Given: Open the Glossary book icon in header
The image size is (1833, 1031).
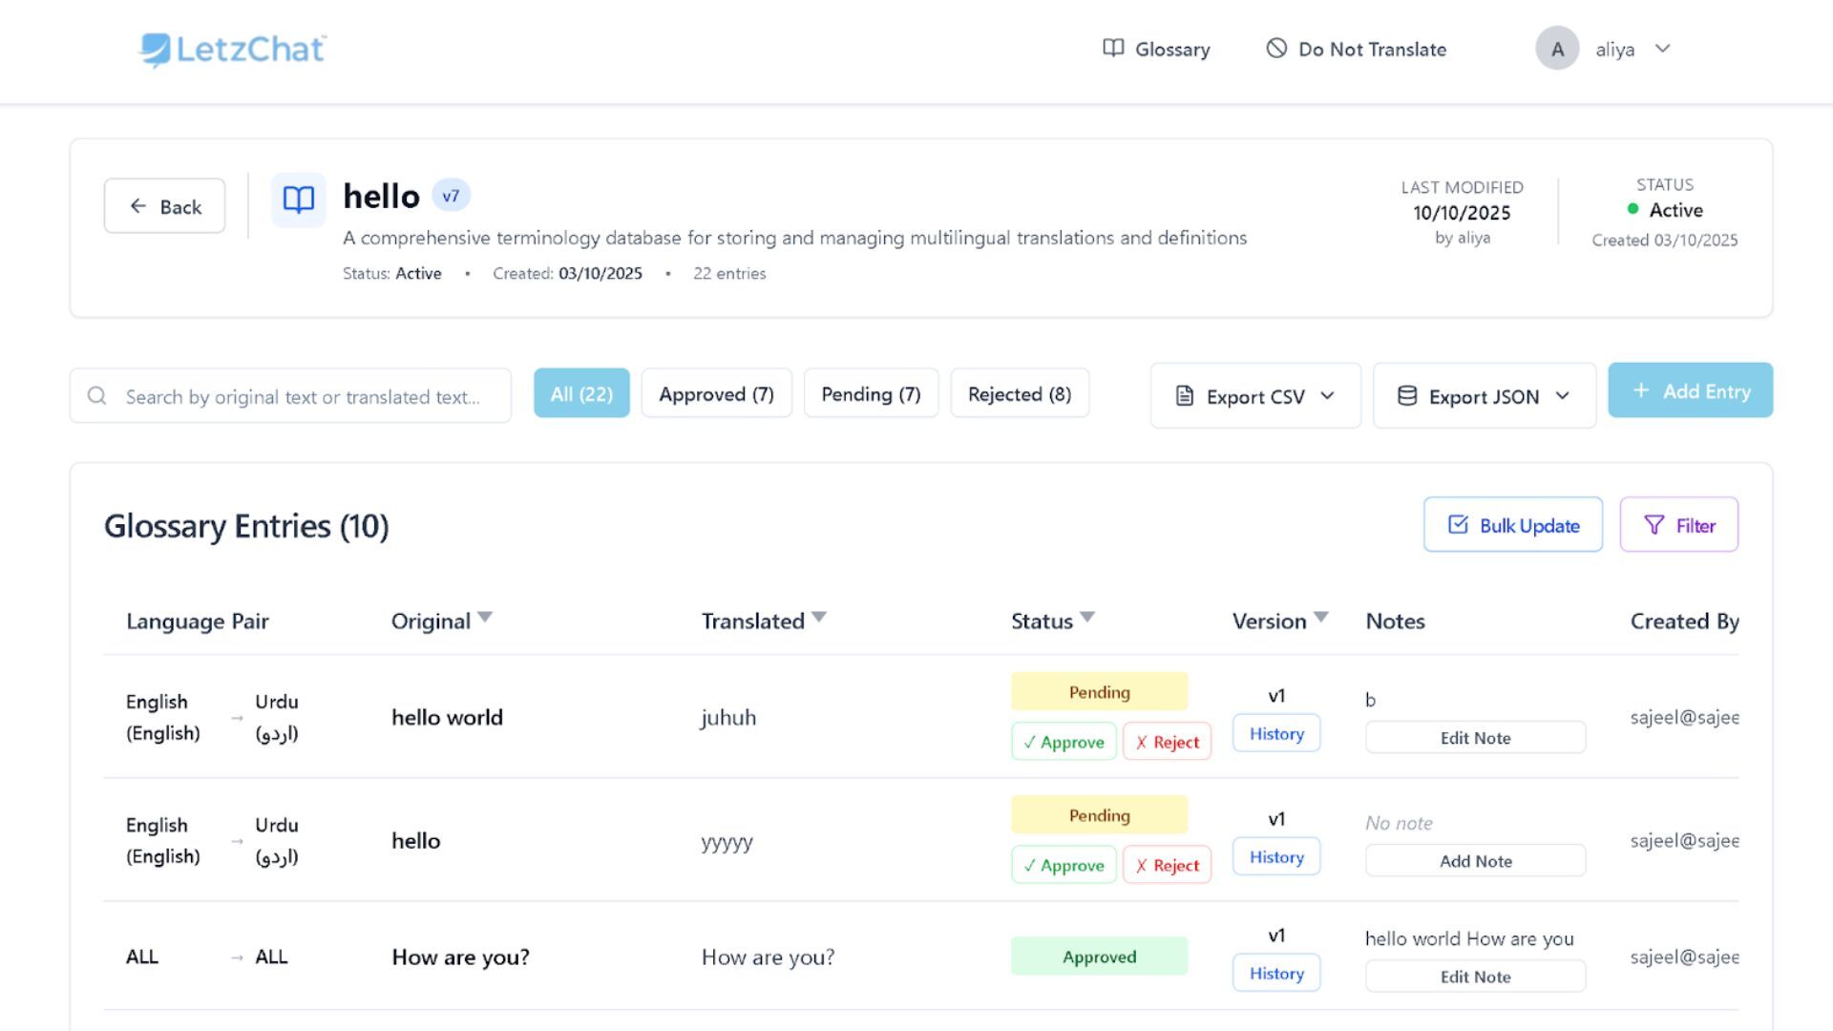Looking at the screenshot, I should 1113,49.
